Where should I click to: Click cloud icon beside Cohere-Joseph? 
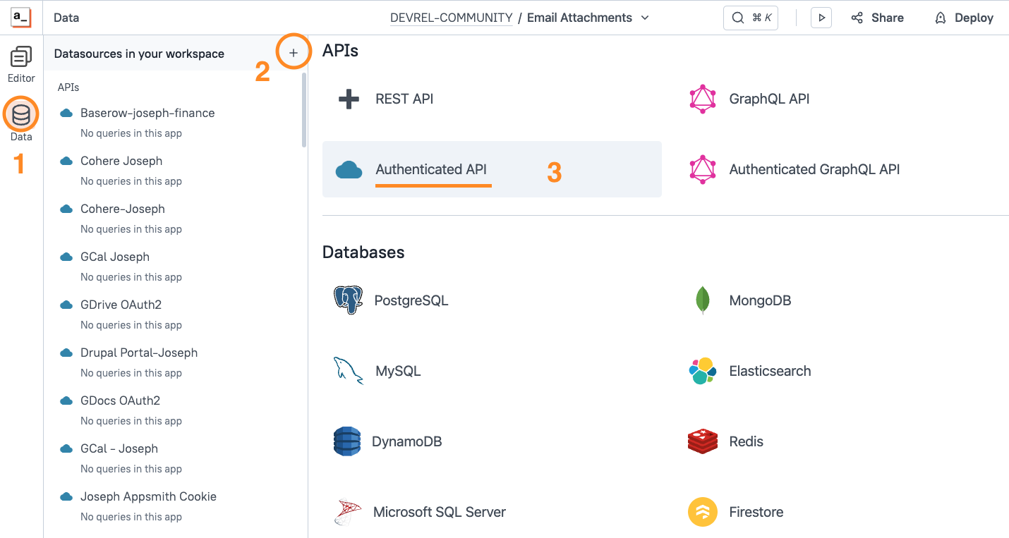pyautogui.click(x=66, y=209)
